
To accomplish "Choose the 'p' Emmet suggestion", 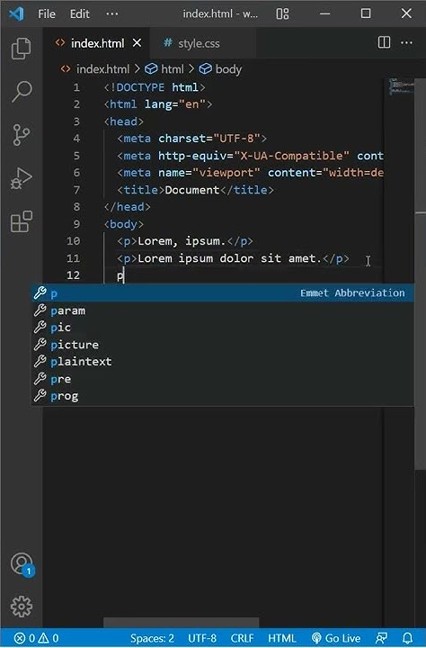I will [x=223, y=293].
